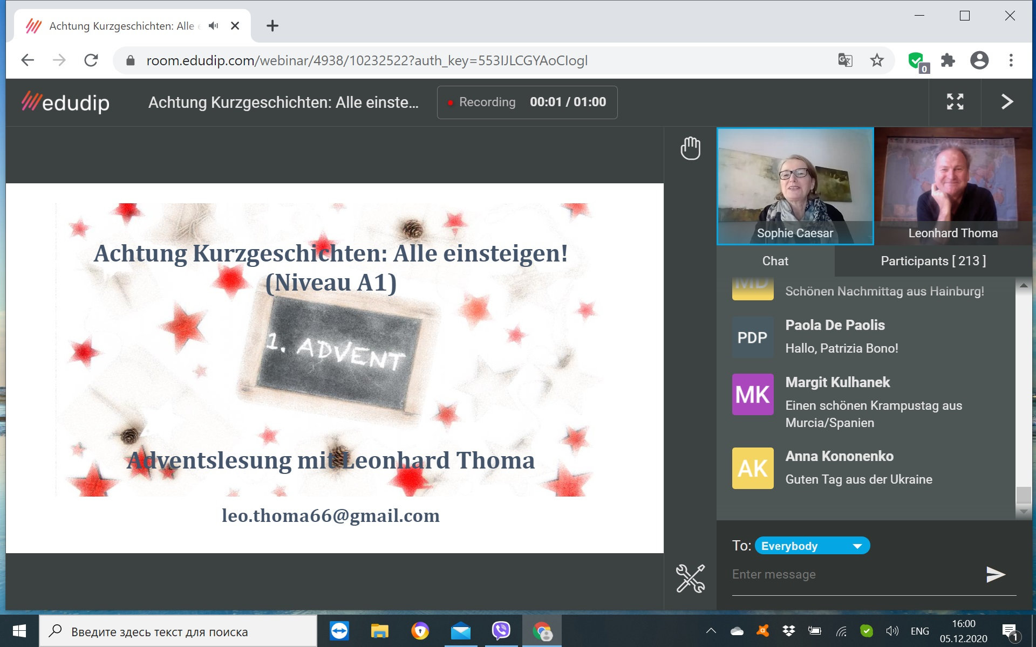Open TeamViewer from the taskbar
1036x647 pixels.
click(339, 631)
